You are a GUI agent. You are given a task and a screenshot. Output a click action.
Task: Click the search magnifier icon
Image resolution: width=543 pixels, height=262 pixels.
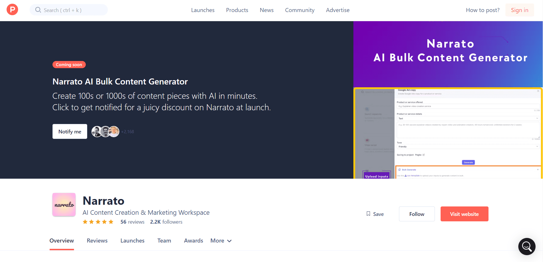[38, 10]
